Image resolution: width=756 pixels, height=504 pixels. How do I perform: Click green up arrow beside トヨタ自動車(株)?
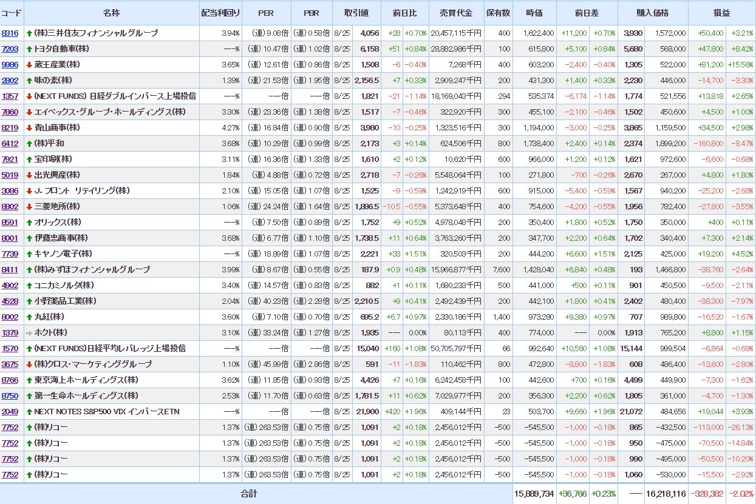tap(29, 49)
